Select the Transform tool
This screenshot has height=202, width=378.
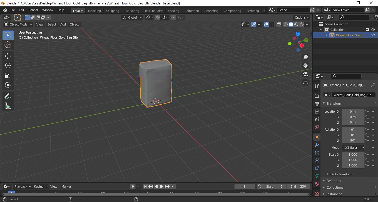pos(8,85)
